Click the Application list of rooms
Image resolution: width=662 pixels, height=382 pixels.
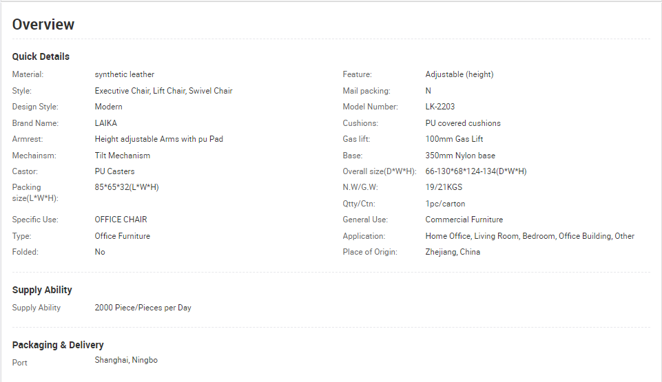coord(530,236)
